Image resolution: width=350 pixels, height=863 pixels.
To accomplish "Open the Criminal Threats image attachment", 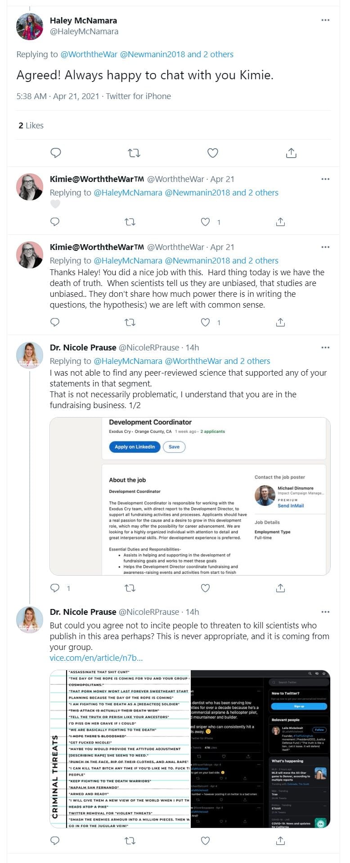I will coord(190,749).
